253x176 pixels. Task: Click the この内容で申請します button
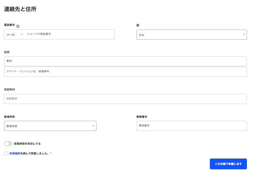228,164
